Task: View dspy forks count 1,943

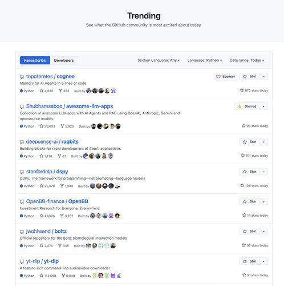Action: [x=67, y=186]
